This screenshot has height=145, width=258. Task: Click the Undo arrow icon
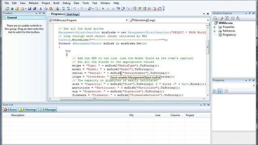(75, 8)
